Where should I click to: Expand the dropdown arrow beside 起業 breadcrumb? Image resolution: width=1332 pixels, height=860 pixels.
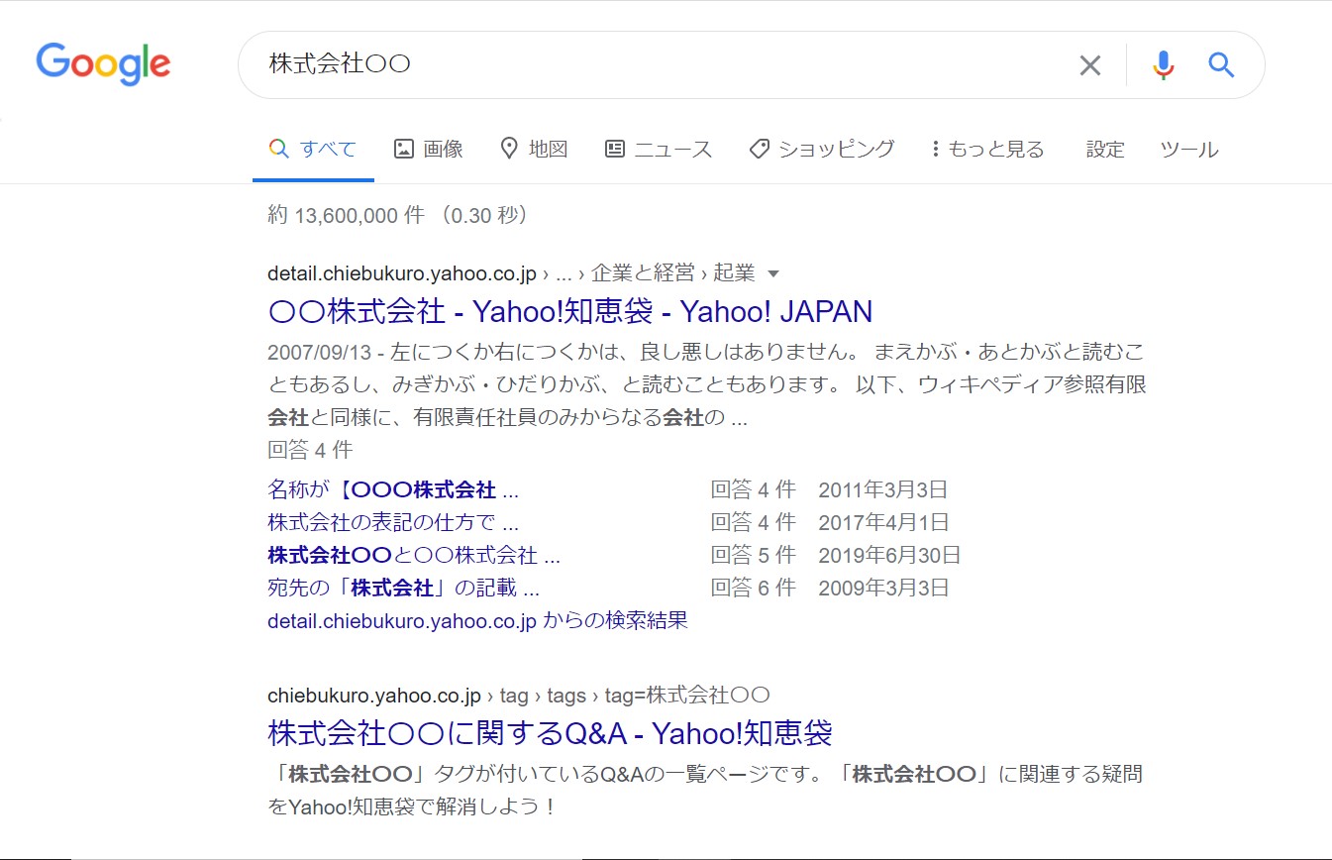[774, 273]
